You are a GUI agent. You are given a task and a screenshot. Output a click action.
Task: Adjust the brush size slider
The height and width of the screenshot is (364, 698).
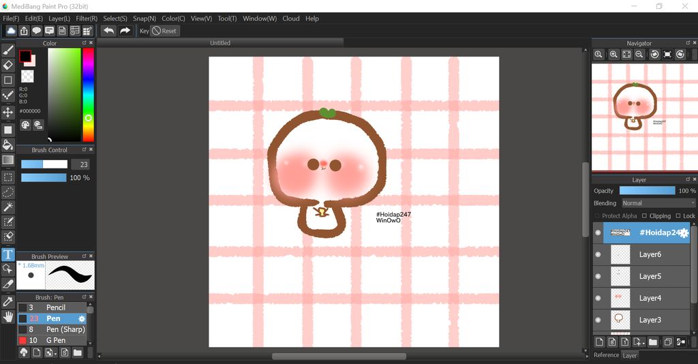click(44, 164)
